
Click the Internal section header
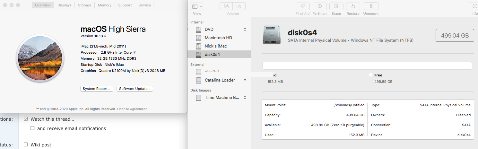coord(197,22)
